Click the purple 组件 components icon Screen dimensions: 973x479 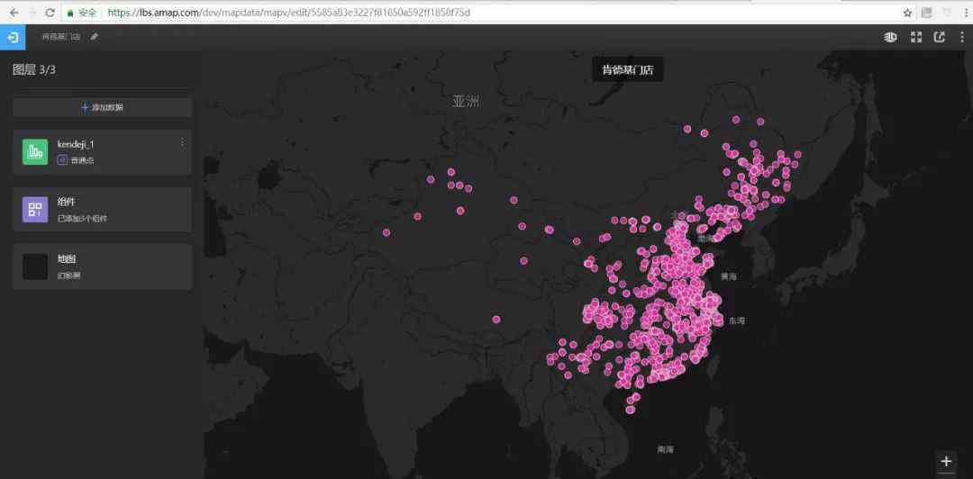tap(35, 210)
